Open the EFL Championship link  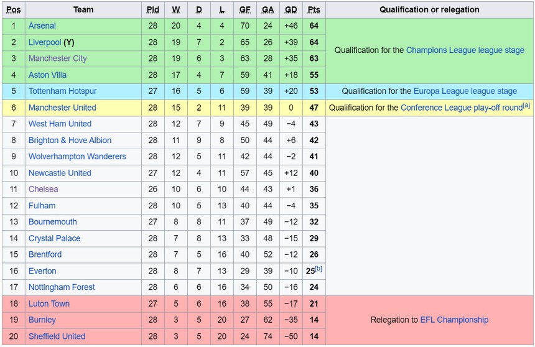[x=454, y=320]
